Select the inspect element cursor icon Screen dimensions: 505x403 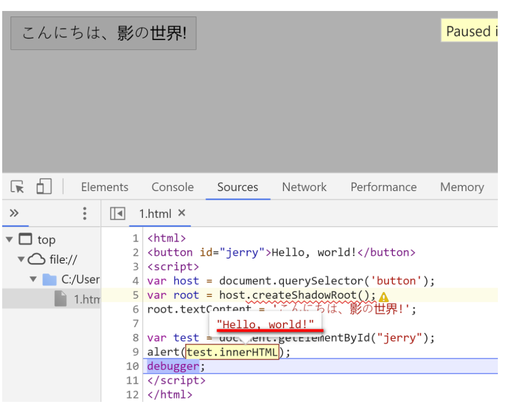pos(17,187)
